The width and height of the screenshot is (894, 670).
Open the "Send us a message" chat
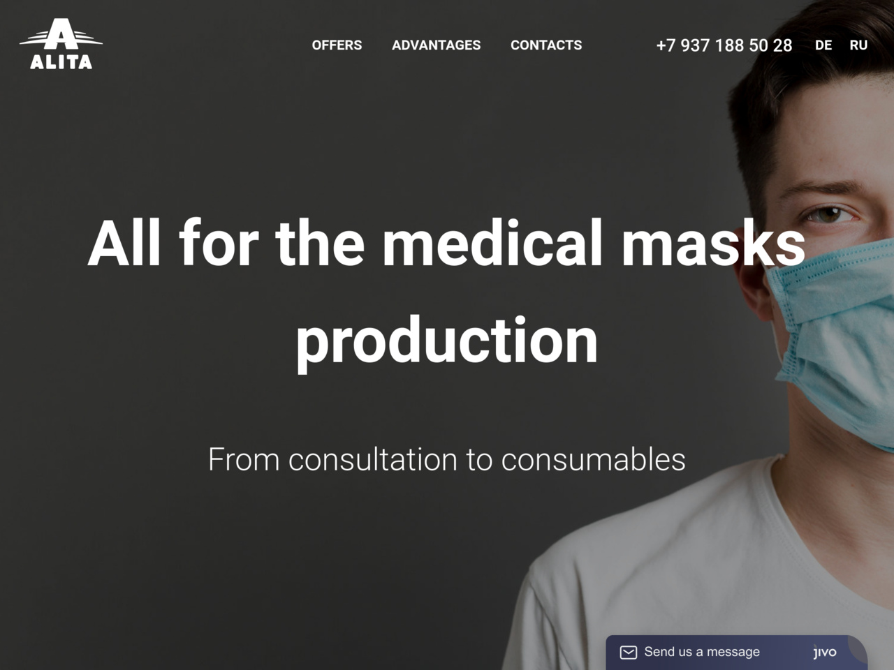point(702,652)
